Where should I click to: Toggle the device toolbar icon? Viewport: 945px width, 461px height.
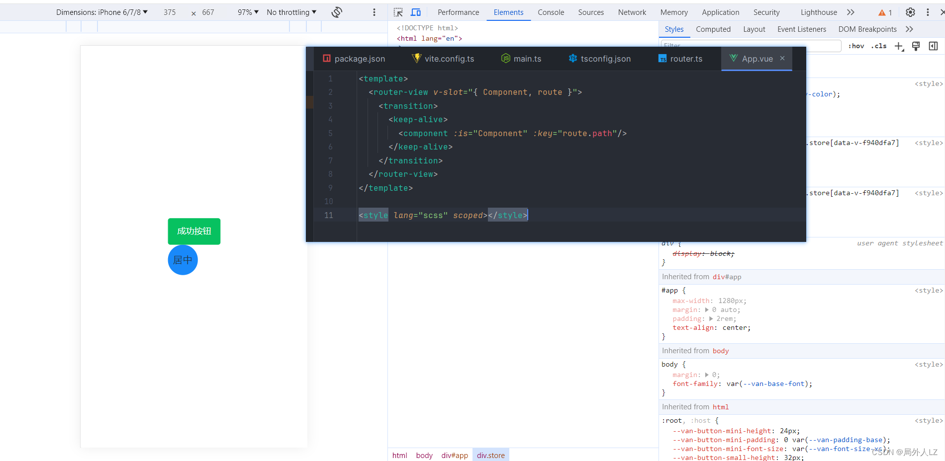[416, 12]
